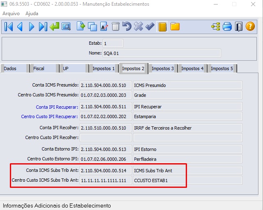Click IRRF de Terceiros a Recolher field

188,128
